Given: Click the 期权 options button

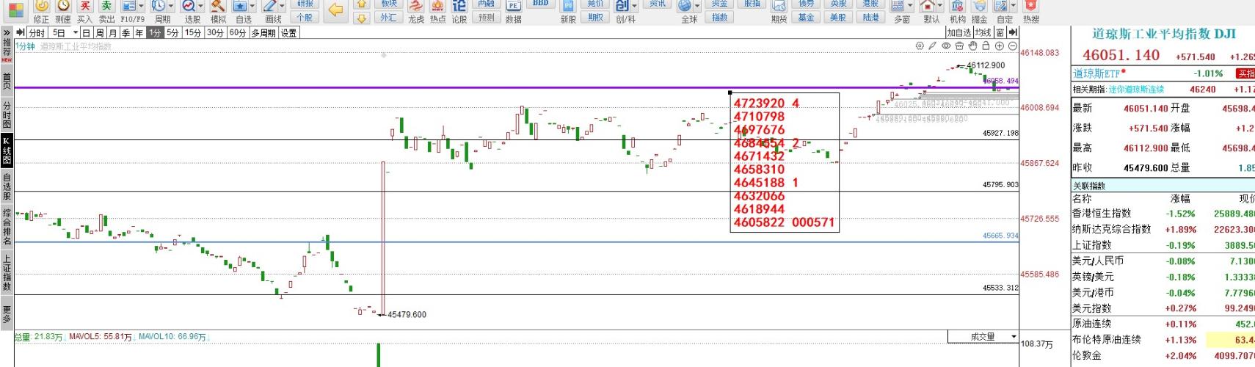Looking at the screenshot, I should 595,18.
